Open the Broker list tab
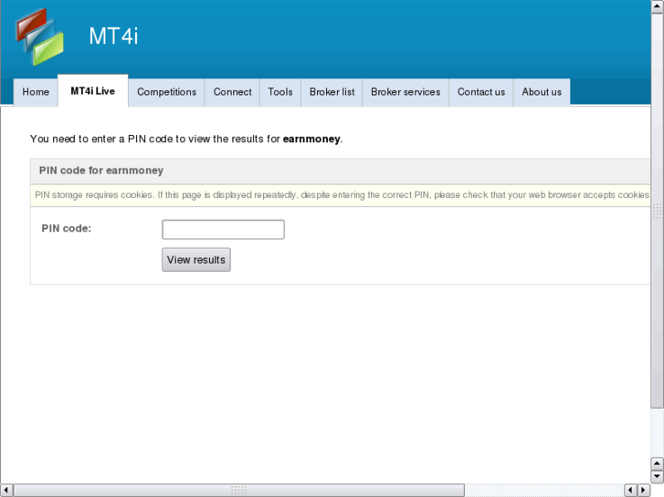Image resolution: width=664 pixels, height=497 pixels. pyautogui.click(x=332, y=92)
